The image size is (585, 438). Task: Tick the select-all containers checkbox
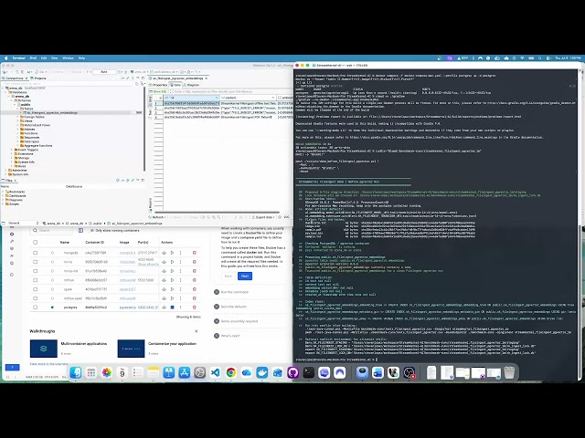tap(36, 243)
